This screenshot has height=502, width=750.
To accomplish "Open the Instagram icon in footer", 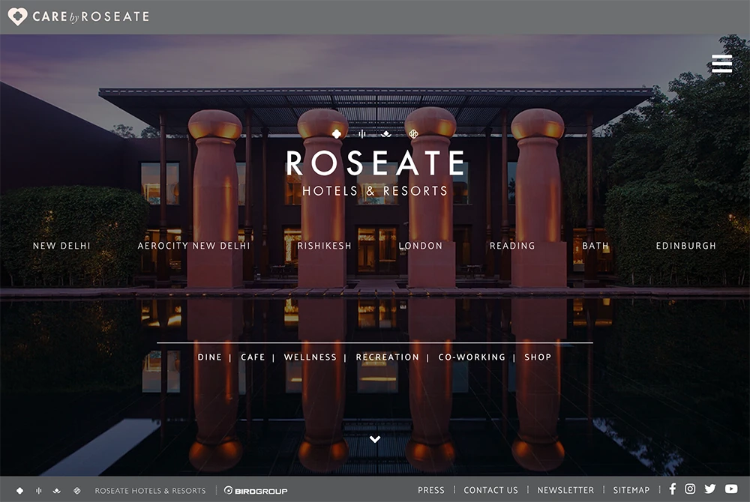I will [690, 489].
